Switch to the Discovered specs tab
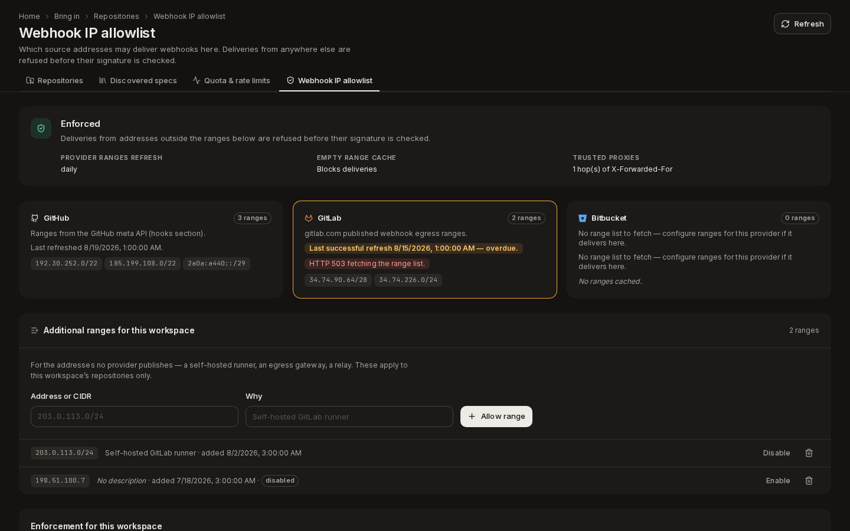 (x=138, y=80)
